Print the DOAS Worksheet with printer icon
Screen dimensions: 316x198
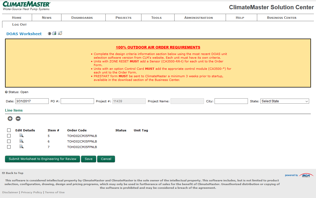click(54, 33)
